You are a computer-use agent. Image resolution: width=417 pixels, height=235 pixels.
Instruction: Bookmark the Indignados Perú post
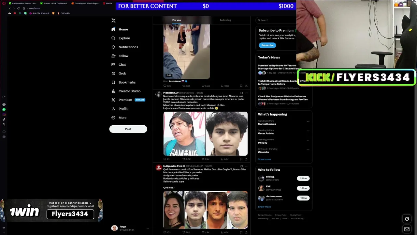coord(241,232)
